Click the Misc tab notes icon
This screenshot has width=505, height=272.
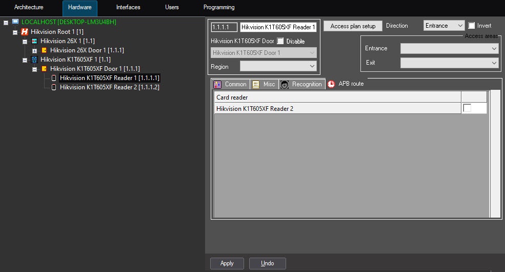256,85
